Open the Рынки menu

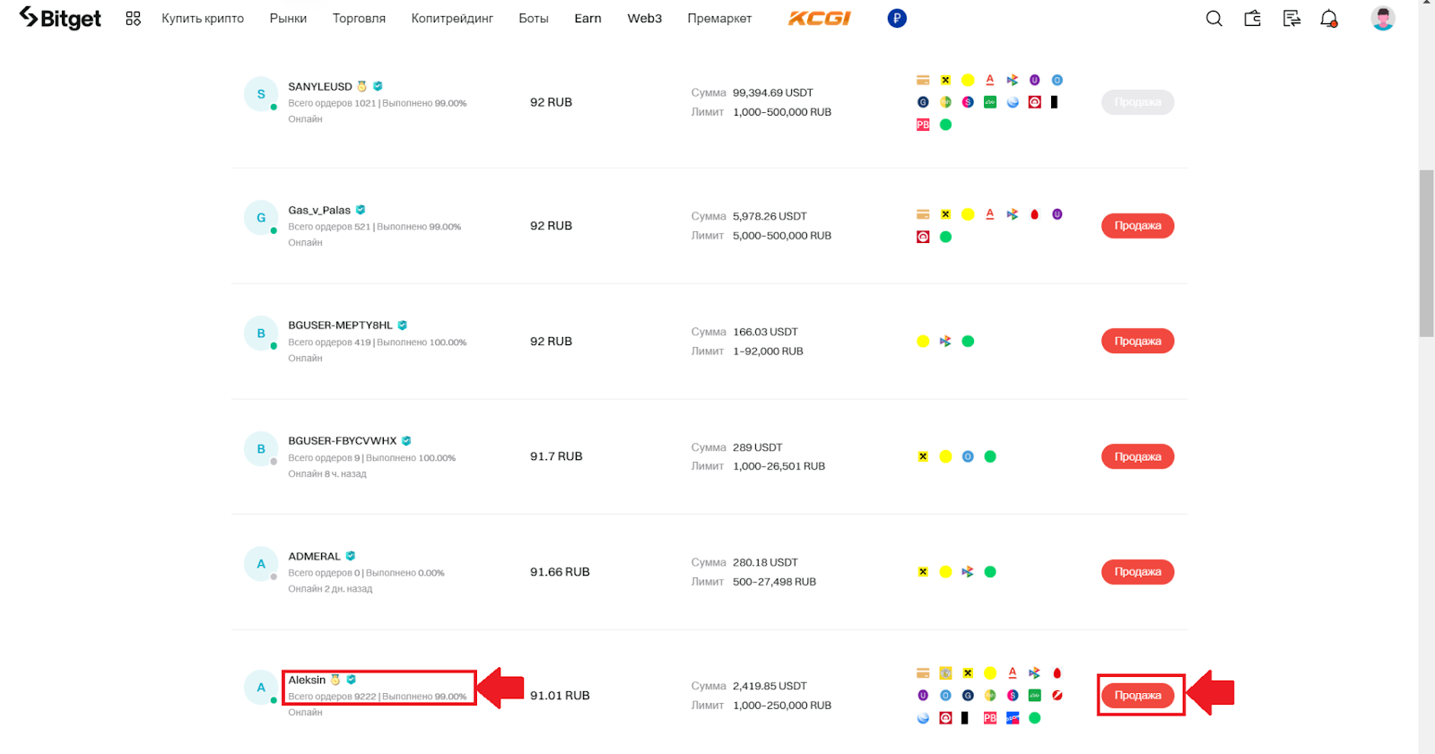tap(288, 18)
